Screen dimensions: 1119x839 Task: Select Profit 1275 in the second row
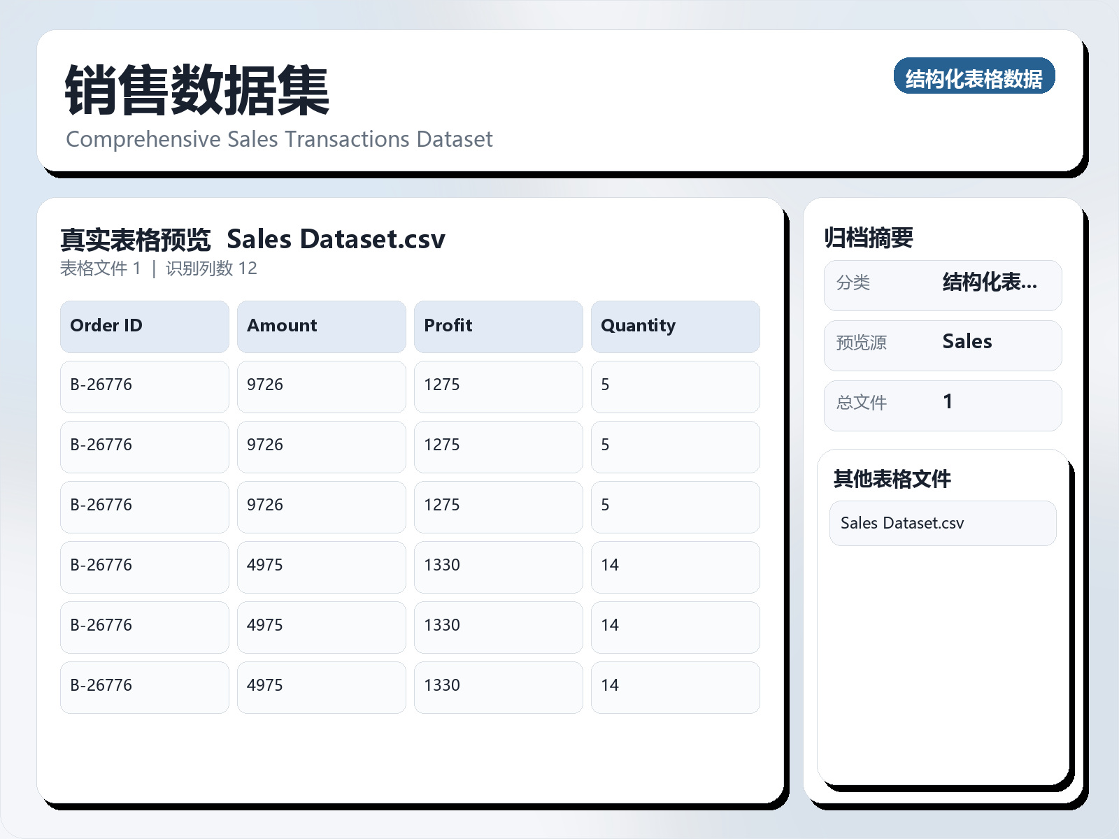coord(498,446)
